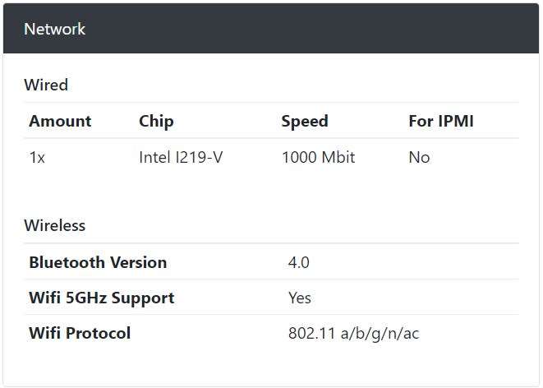The image size is (543, 388).
Task: Click the Amount column header
Action: pyautogui.click(x=60, y=121)
